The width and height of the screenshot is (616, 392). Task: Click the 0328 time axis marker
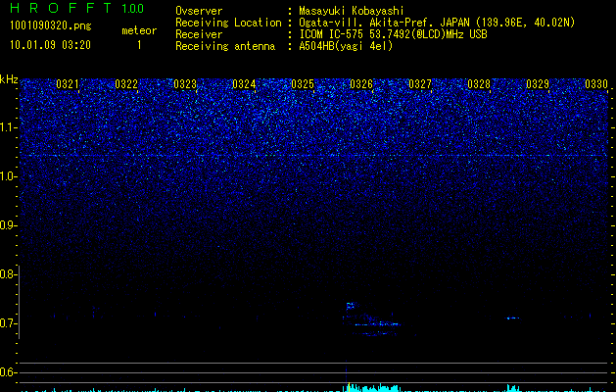point(479,84)
